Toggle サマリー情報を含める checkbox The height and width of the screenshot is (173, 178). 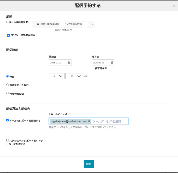click(9, 35)
